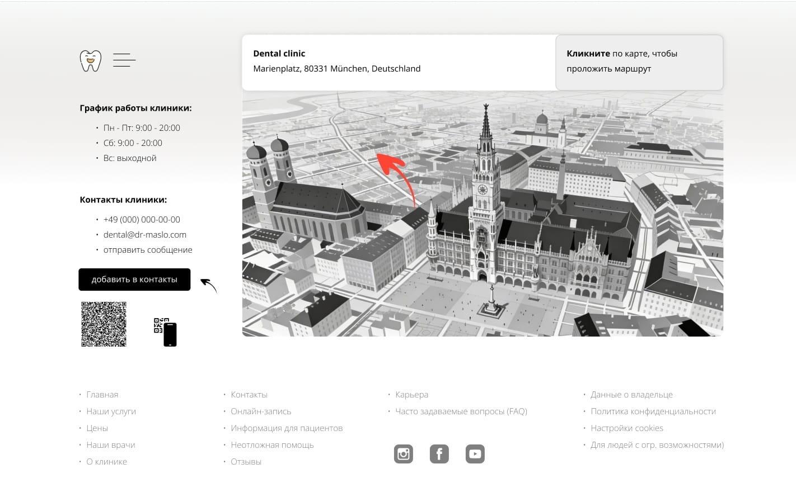Image resolution: width=796 pixels, height=478 pixels.
Task: Click the QR code image
Action: 104,324
